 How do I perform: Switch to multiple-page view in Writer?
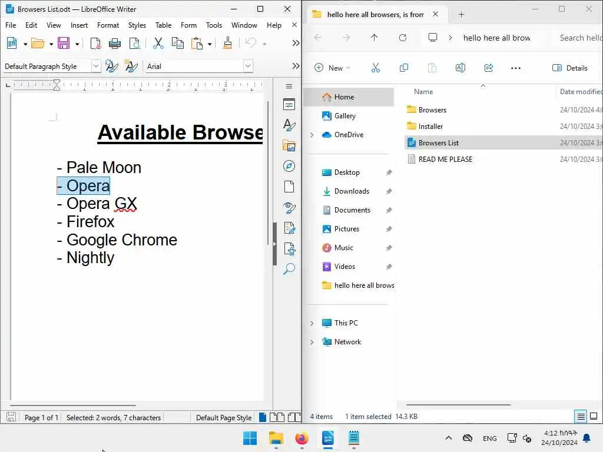[x=277, y=417]
